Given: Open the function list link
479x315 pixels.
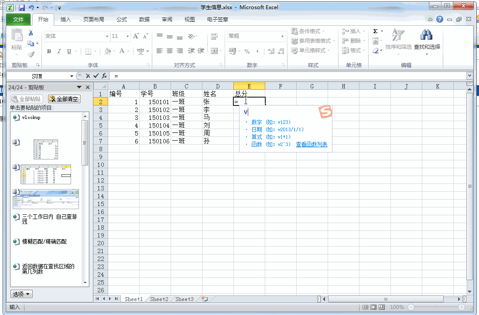Looking at the screenshot, I should [x=311, y=144].
